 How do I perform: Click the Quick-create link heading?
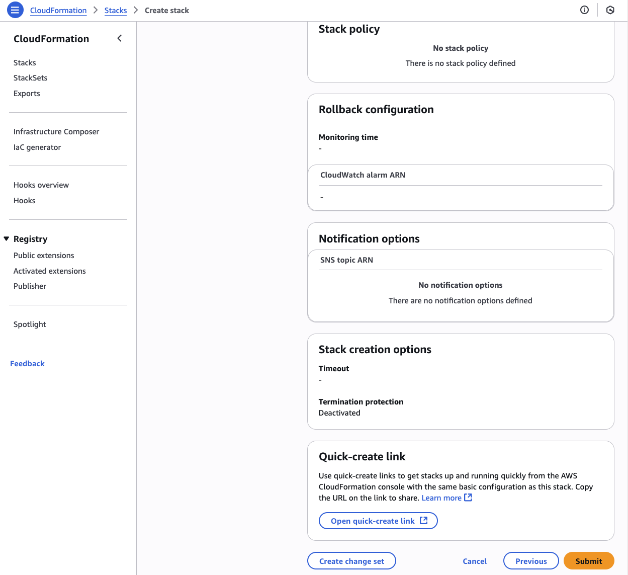coord(362,457)
